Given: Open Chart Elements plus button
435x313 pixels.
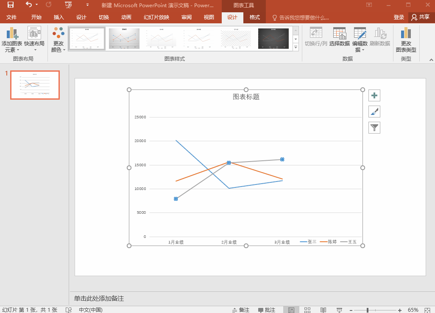Looking at the screenshot, I should [374, 95].
